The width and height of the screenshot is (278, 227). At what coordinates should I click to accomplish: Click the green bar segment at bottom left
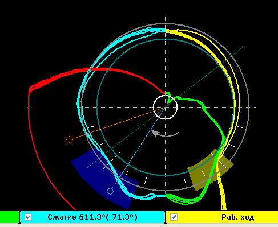point(9,217)
